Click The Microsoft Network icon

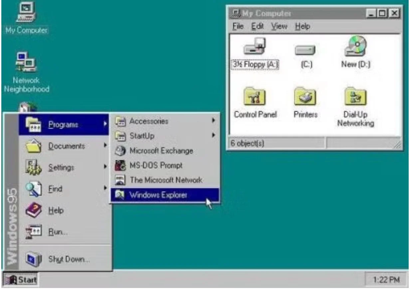tap(120, 180)
